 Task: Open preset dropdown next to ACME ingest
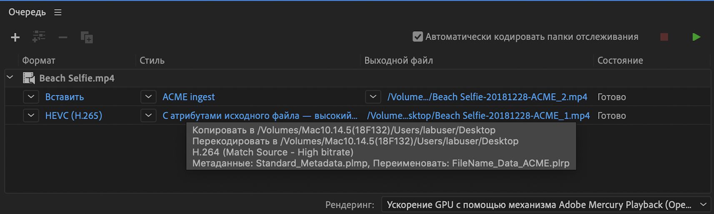[x=148, y=97]
